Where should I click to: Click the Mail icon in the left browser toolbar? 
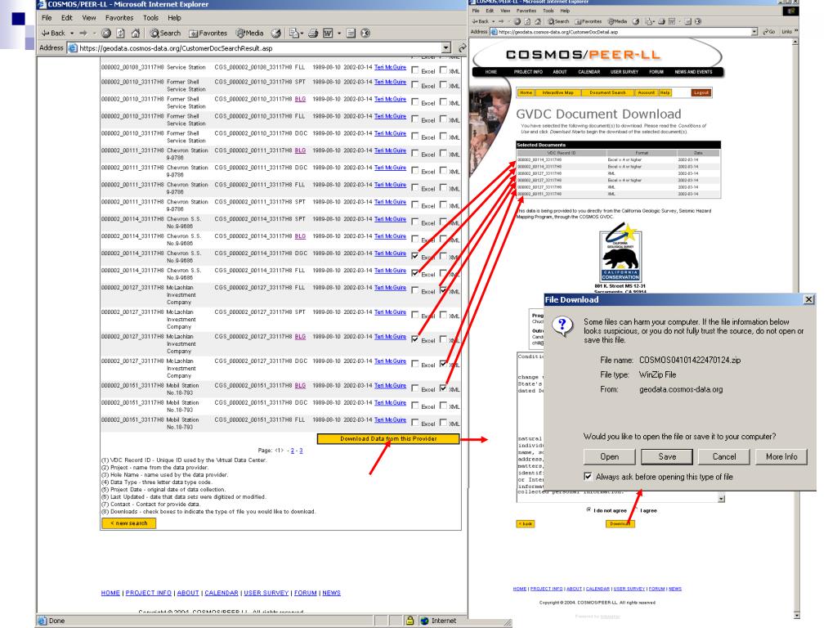(x=293, y=33)
